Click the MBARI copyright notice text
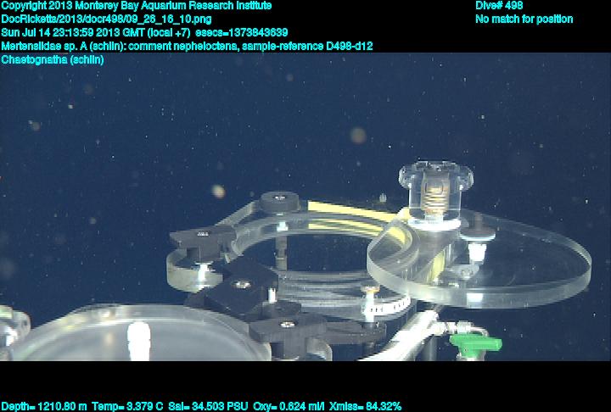Screen dimensions: 611x412 (137, 5)
